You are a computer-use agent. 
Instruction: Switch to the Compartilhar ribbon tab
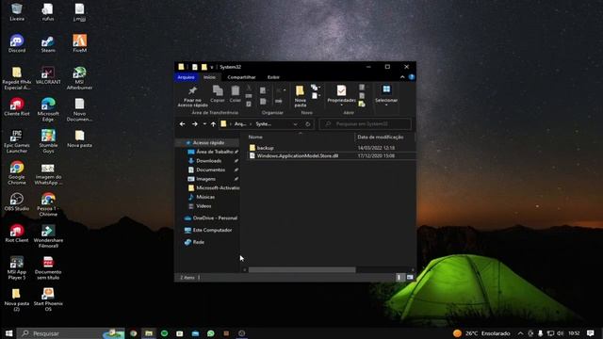pos(241,77)
